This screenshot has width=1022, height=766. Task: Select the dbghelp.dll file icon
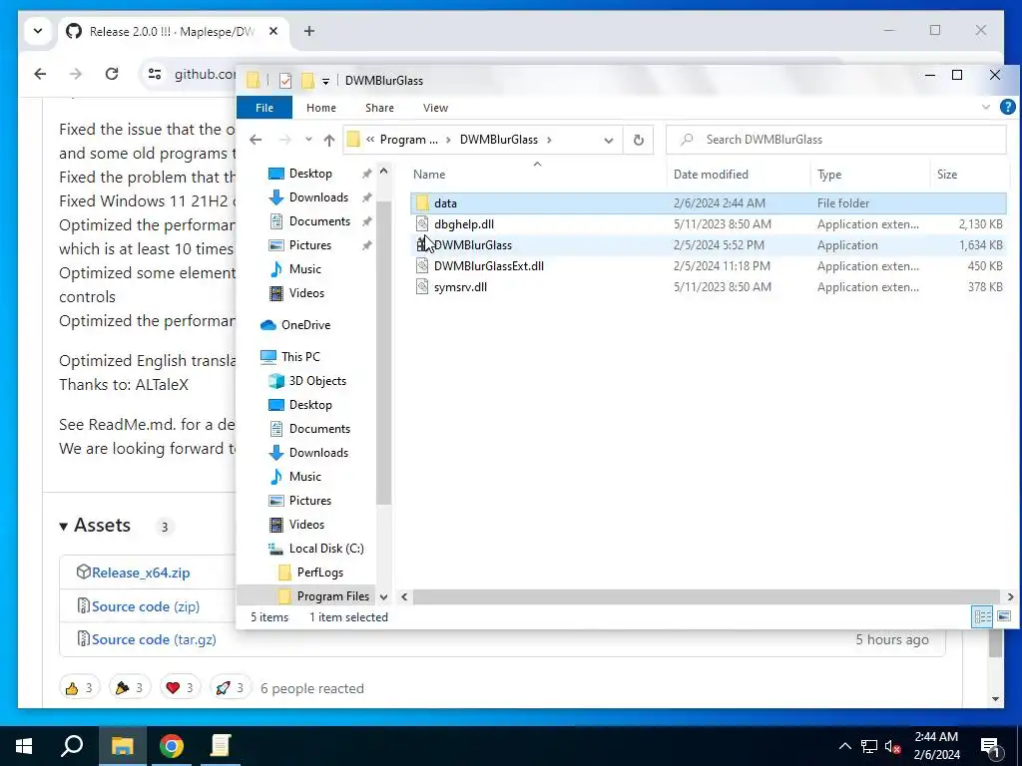click(422, 224)
